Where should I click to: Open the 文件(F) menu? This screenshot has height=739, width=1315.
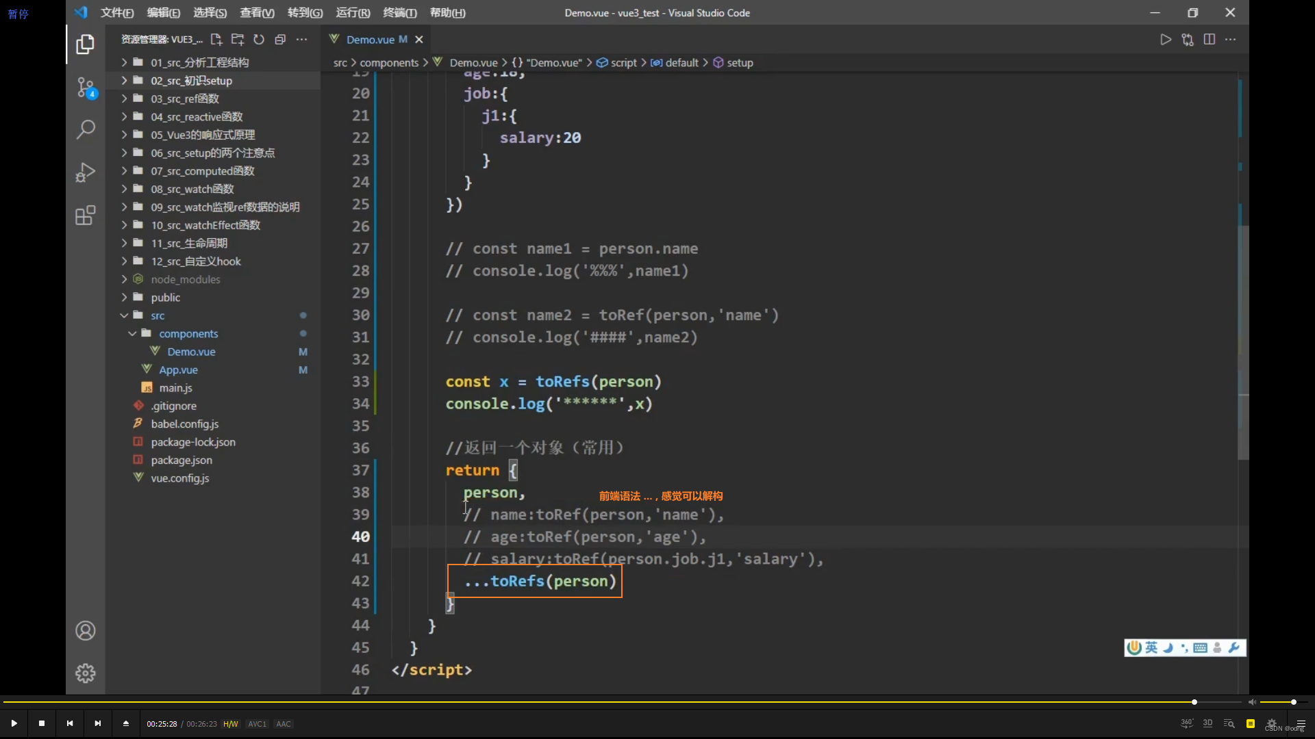pos(117,12)
